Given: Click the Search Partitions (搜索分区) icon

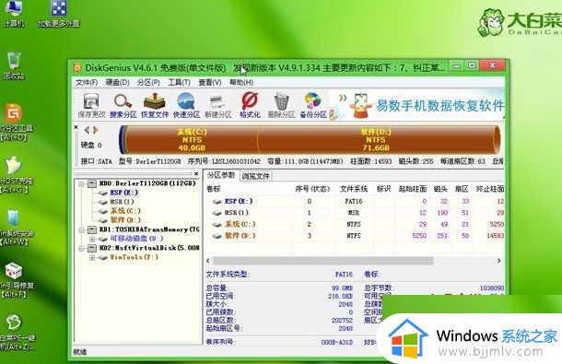Looking at the screenshot, I should (x=123, y=105).
